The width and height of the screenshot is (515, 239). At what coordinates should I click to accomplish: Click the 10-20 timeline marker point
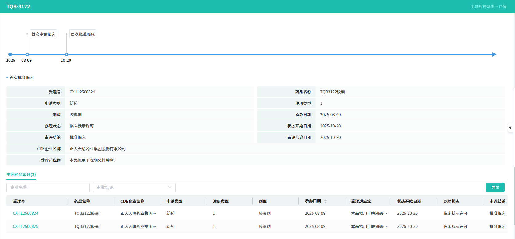[66, 54]
